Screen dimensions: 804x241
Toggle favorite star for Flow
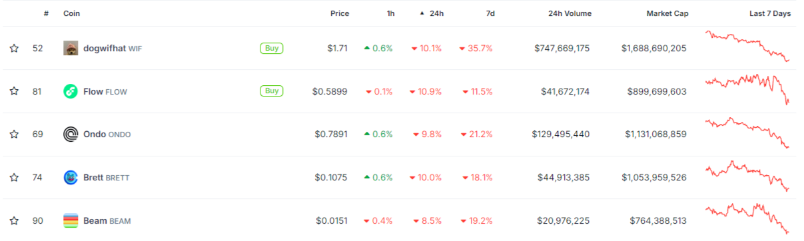[x=14, y=91]
